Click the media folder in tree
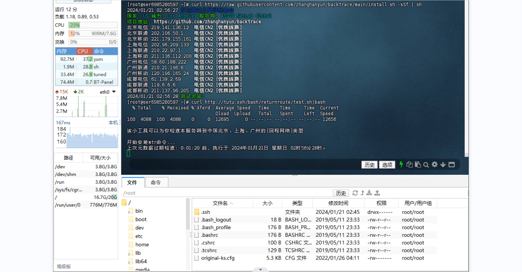The width and height of the screenshot is (522, 272). coord(142,269)
